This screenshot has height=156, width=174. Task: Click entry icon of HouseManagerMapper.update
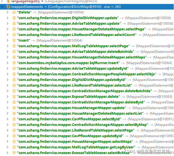14,108
